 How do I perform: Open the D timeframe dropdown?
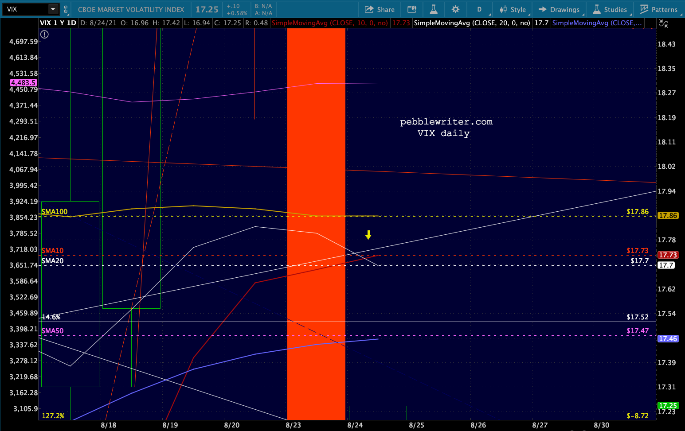[480, 9]
